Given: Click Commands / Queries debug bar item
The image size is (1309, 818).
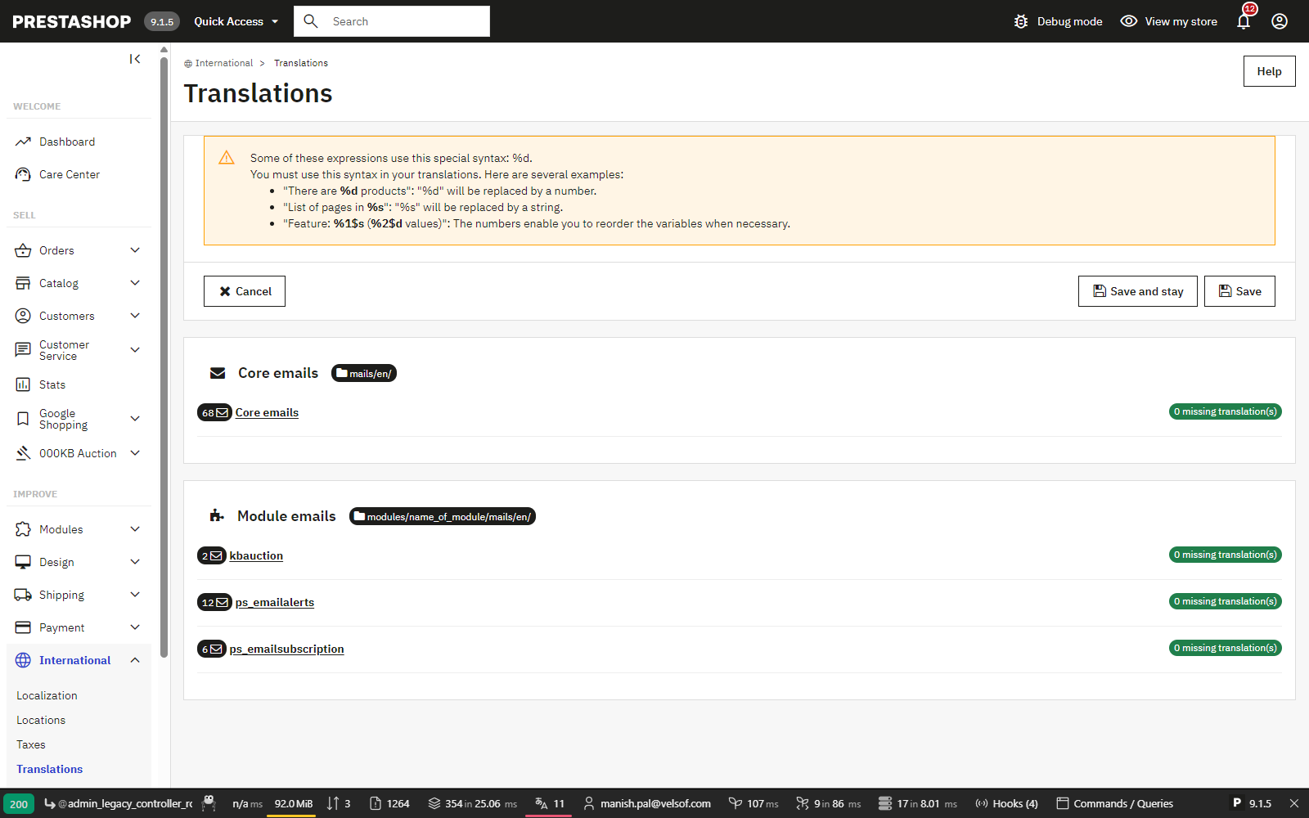Looking at the screenshot, I should [x=1114, y=804].
